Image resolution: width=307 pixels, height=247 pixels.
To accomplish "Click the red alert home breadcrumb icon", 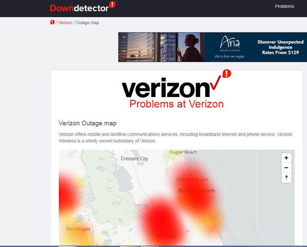I will click(x=52, y=22).
